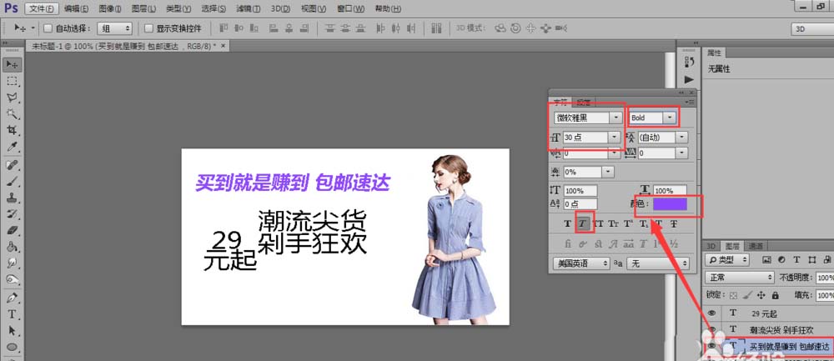Select the History Brush tool
Viewport: 834px width, 361px height.
[12, 214]
